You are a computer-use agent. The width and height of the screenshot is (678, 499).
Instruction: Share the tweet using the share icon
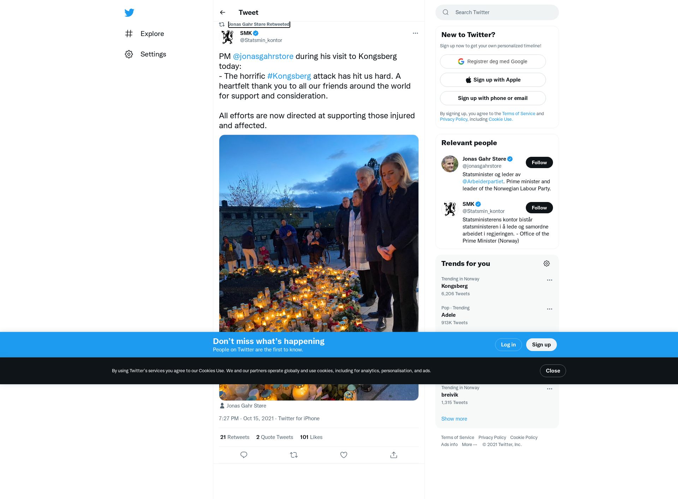[x=394, y=455]
